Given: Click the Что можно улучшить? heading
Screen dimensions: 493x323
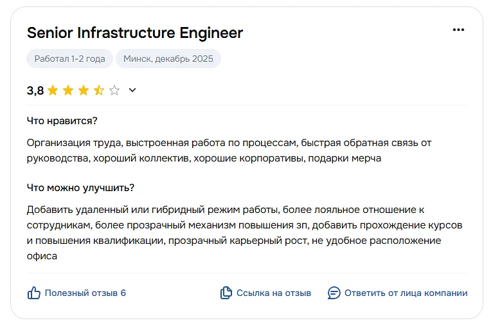Looking at the screenshot, I should click(80, 188).
